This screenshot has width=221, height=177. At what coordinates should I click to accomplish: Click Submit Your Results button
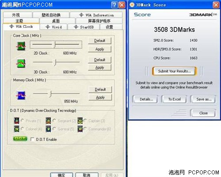click(175, 71)
